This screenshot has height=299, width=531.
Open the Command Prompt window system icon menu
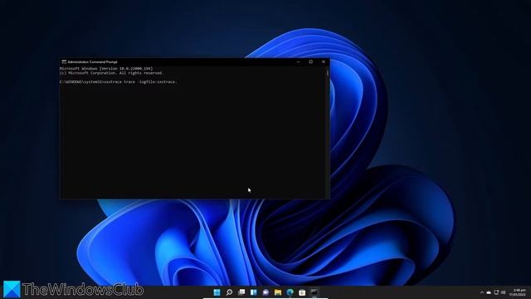pyautogui.click(x=64, y=61)
